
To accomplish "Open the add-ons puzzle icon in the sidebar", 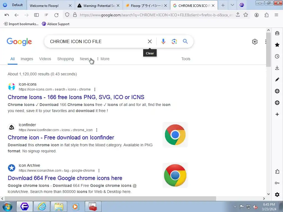I will coord(277,171).
